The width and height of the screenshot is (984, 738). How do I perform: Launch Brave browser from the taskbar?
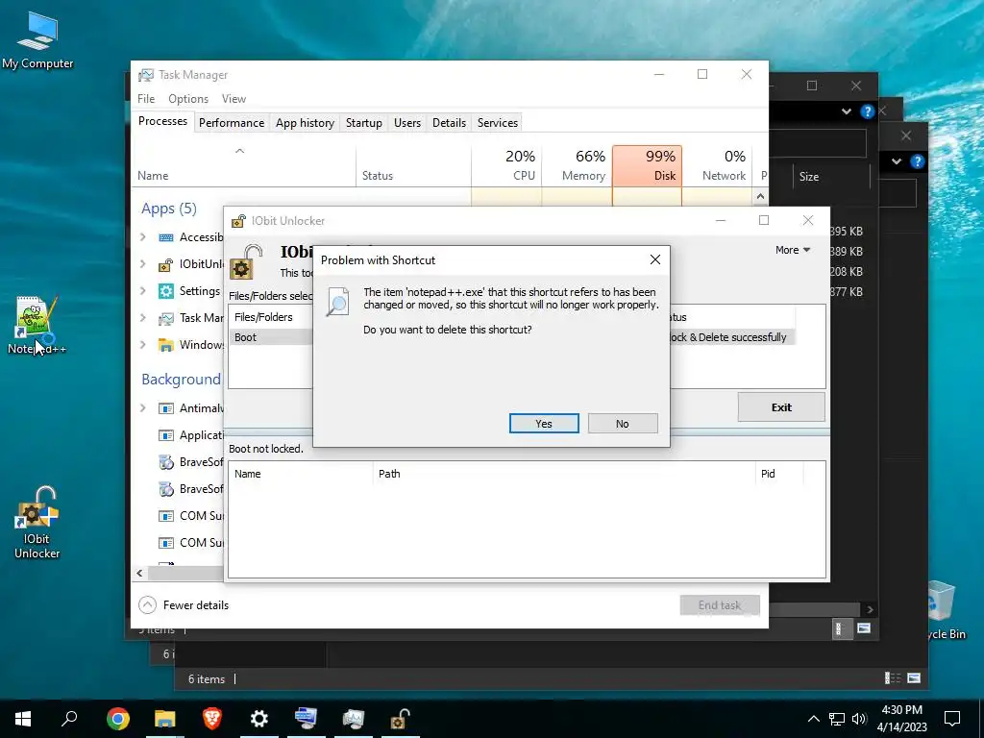click(x=212, y=719)
